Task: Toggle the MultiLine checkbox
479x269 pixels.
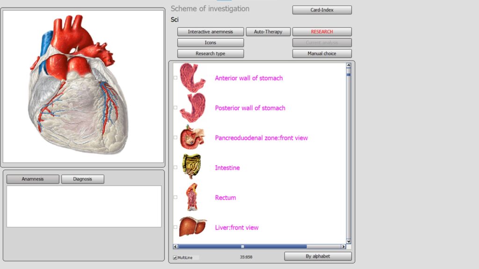Action: (x=175, y=257)
